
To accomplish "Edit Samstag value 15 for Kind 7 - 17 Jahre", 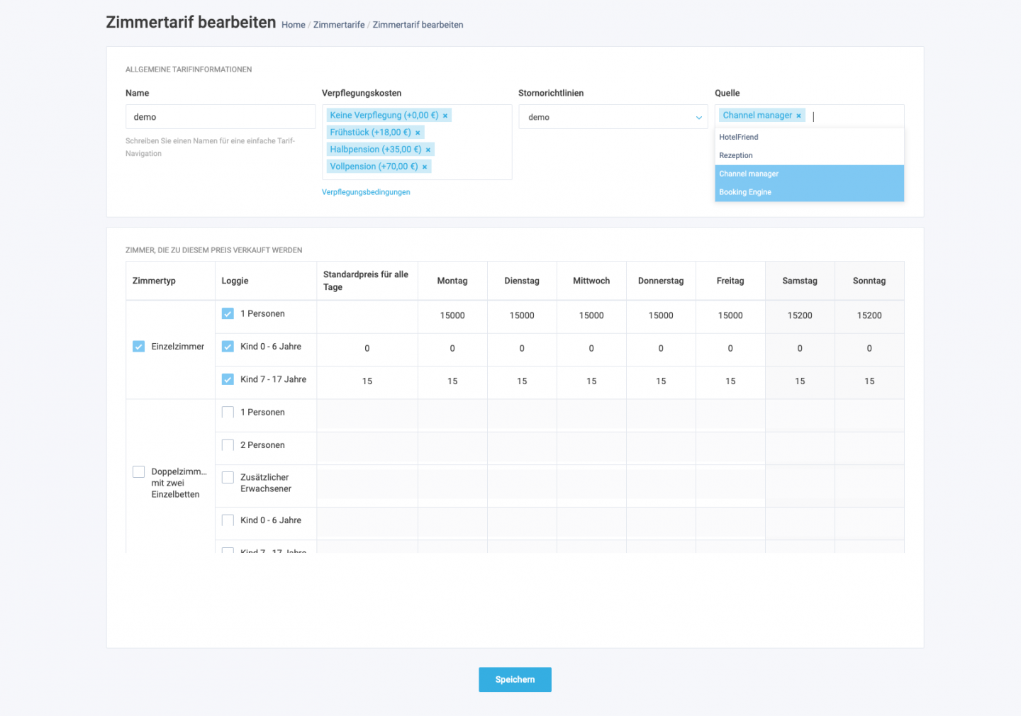I will pyautogui.click(x=800, y=381).
